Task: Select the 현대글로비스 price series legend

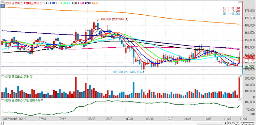Action: tap(14, 3)
